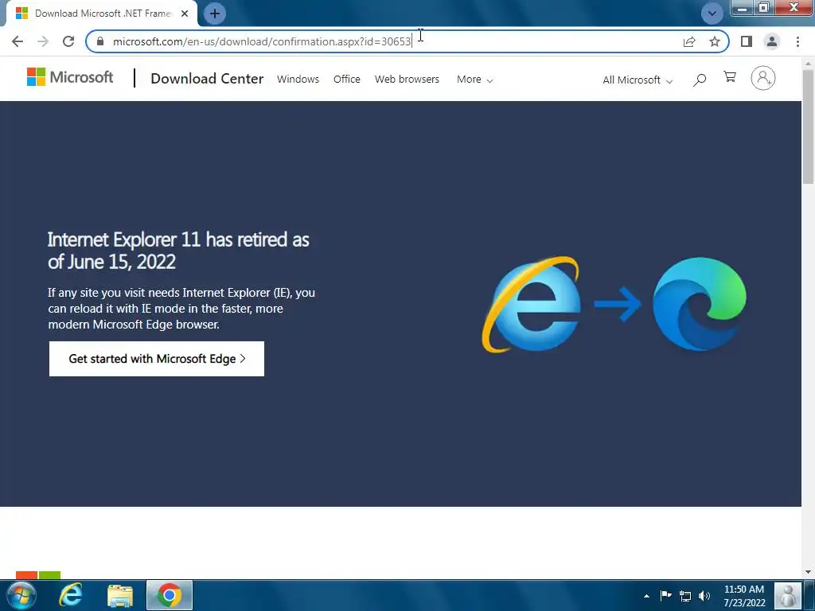
Task: Open Chrome profile avatar
Action: (772, 41)
